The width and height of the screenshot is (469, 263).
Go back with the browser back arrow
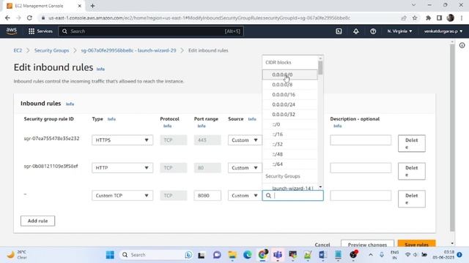click(x=7, y=18)
